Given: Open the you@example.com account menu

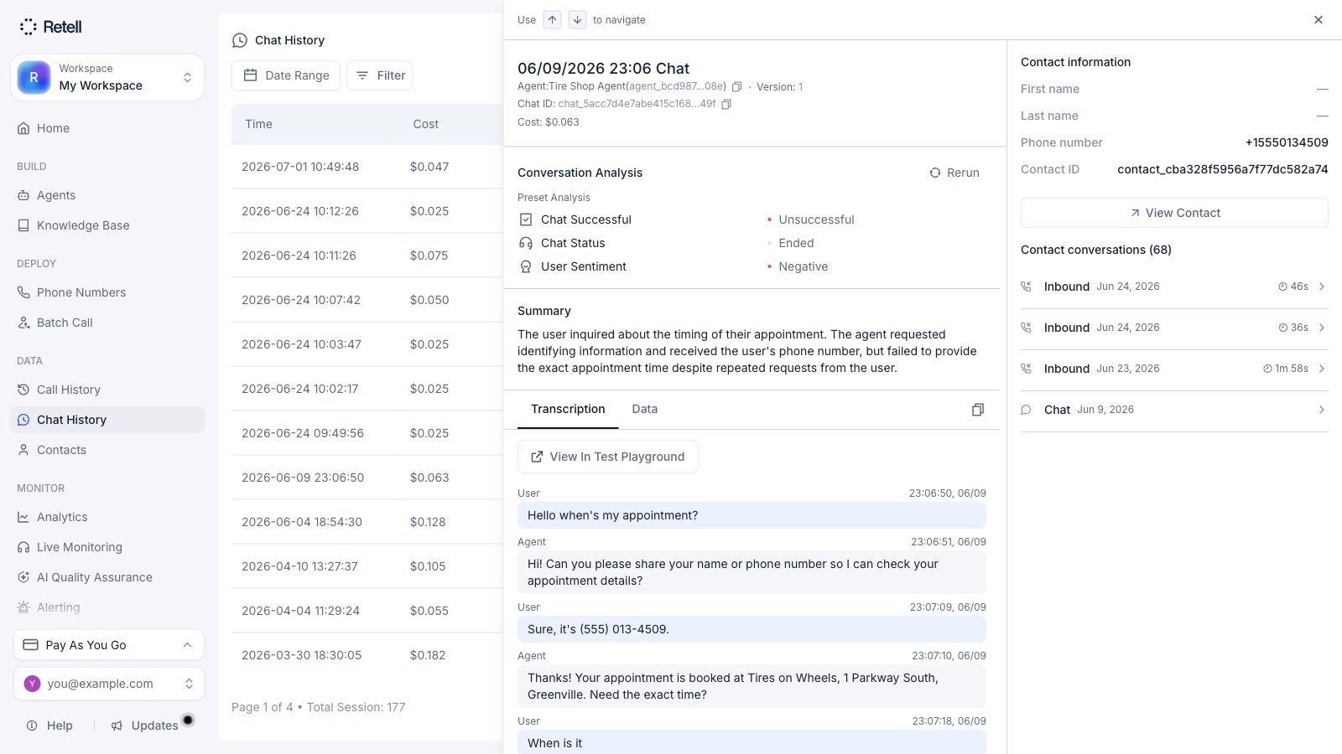Looking at the screenshot, I should [x=109, y=684].
